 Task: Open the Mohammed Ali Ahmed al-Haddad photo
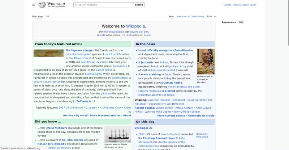tap(206, 61)
